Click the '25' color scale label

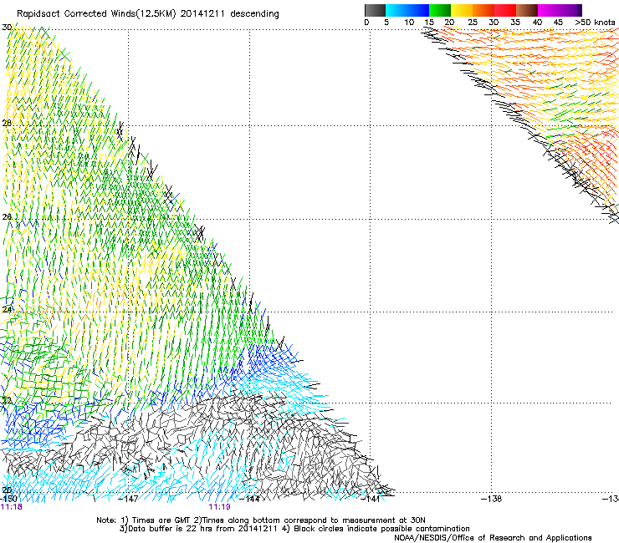coord(473,23)
